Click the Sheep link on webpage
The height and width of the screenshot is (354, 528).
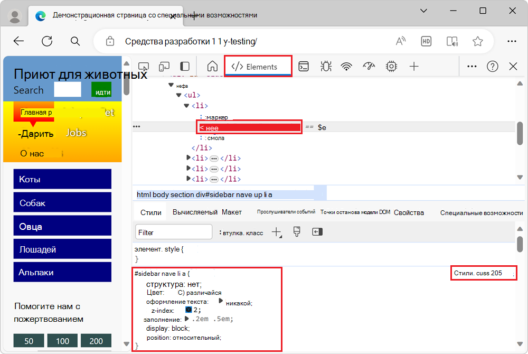pyautogui.click(x=62, y=226)
